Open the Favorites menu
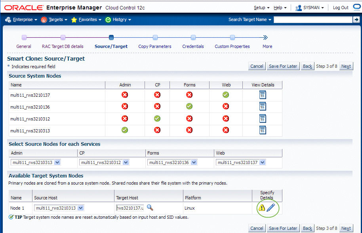This screenshot has width=362, height=233. coord(90,20)
